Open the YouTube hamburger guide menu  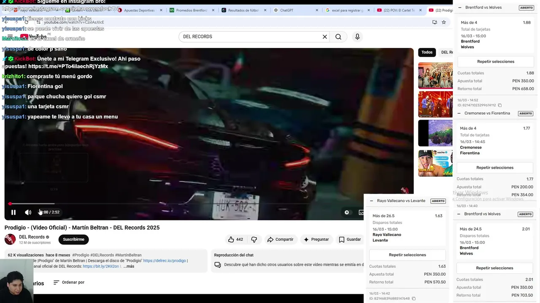click(10, 37)
